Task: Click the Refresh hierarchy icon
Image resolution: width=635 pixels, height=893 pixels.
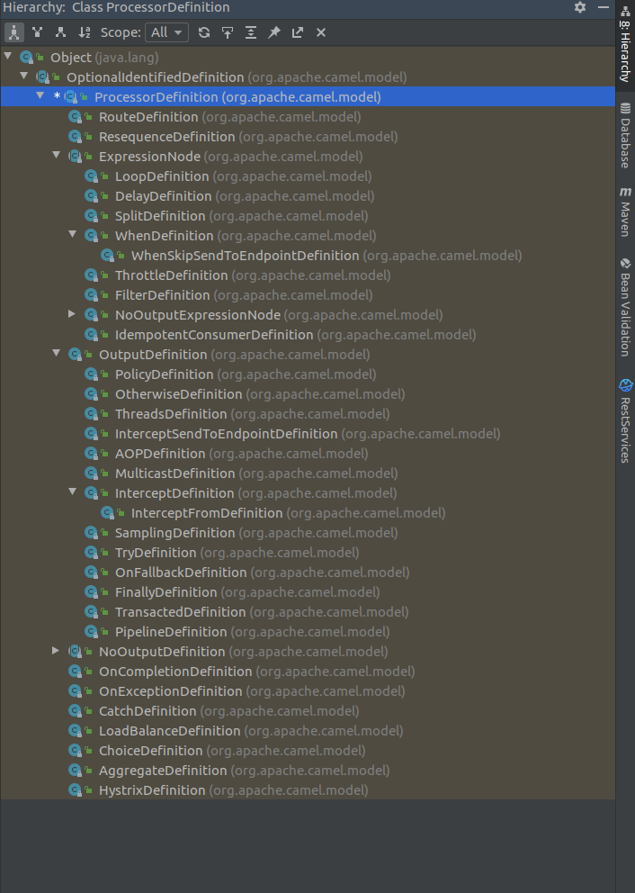Action: (x=204, y=32)
